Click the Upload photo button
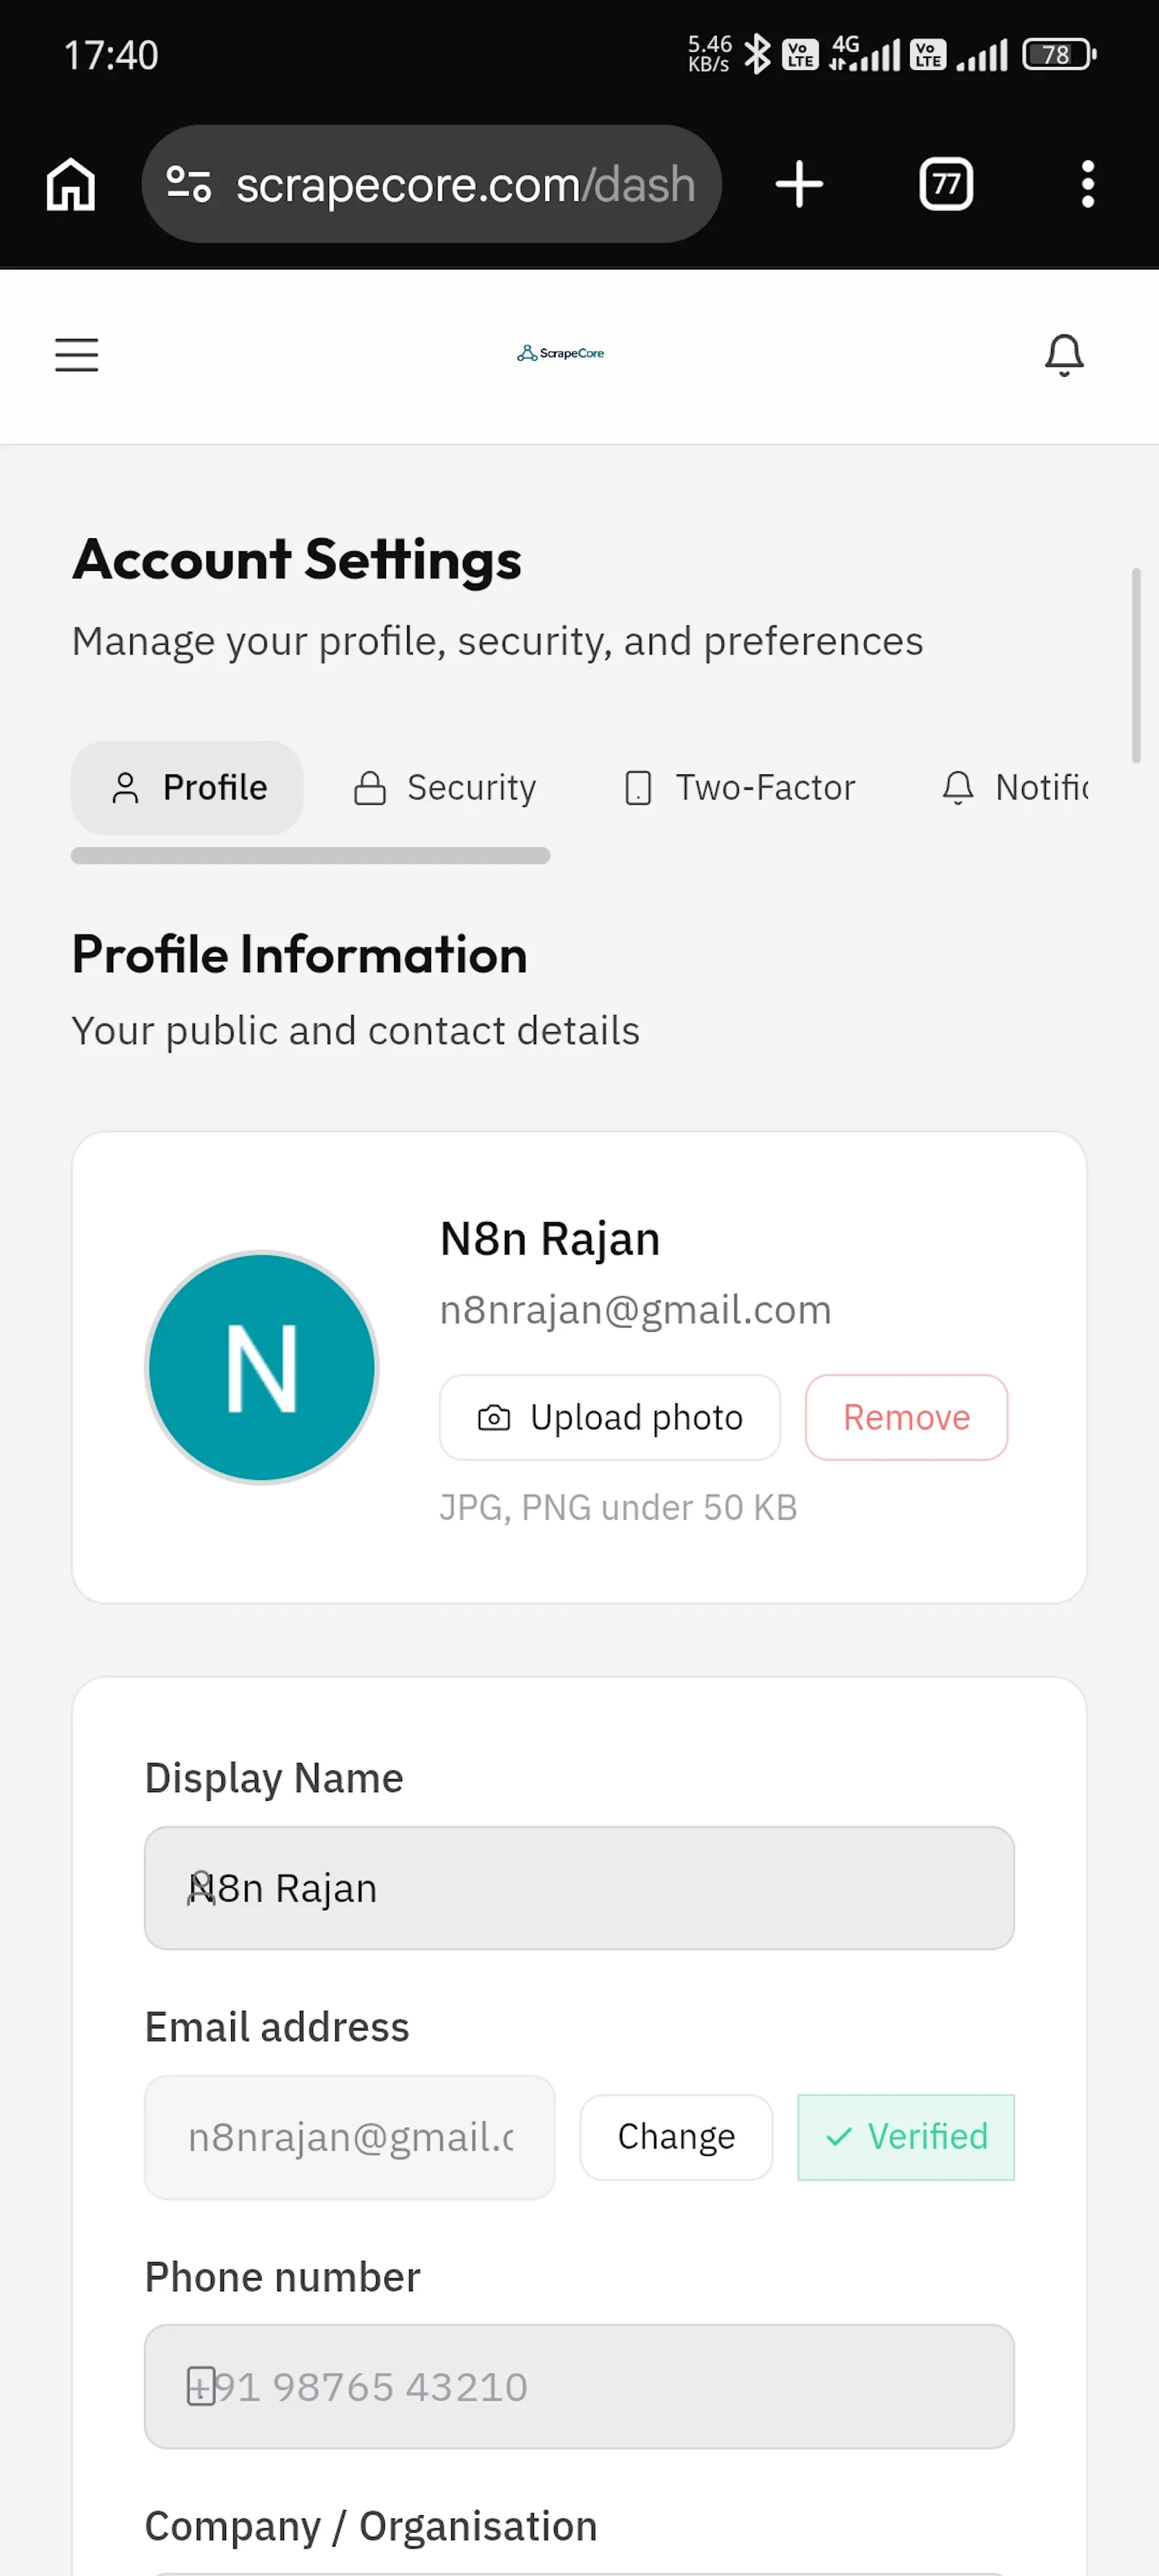1159x2576 pixels. (x=610, y=1417)
